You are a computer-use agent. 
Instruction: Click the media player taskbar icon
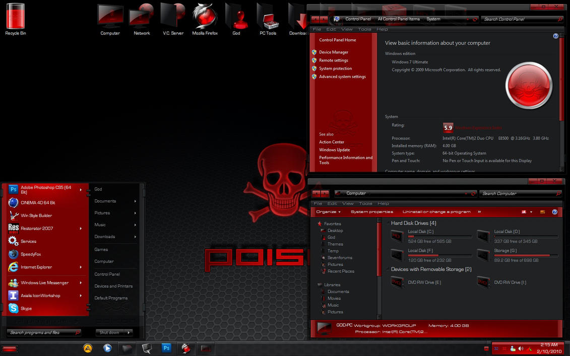107,348
